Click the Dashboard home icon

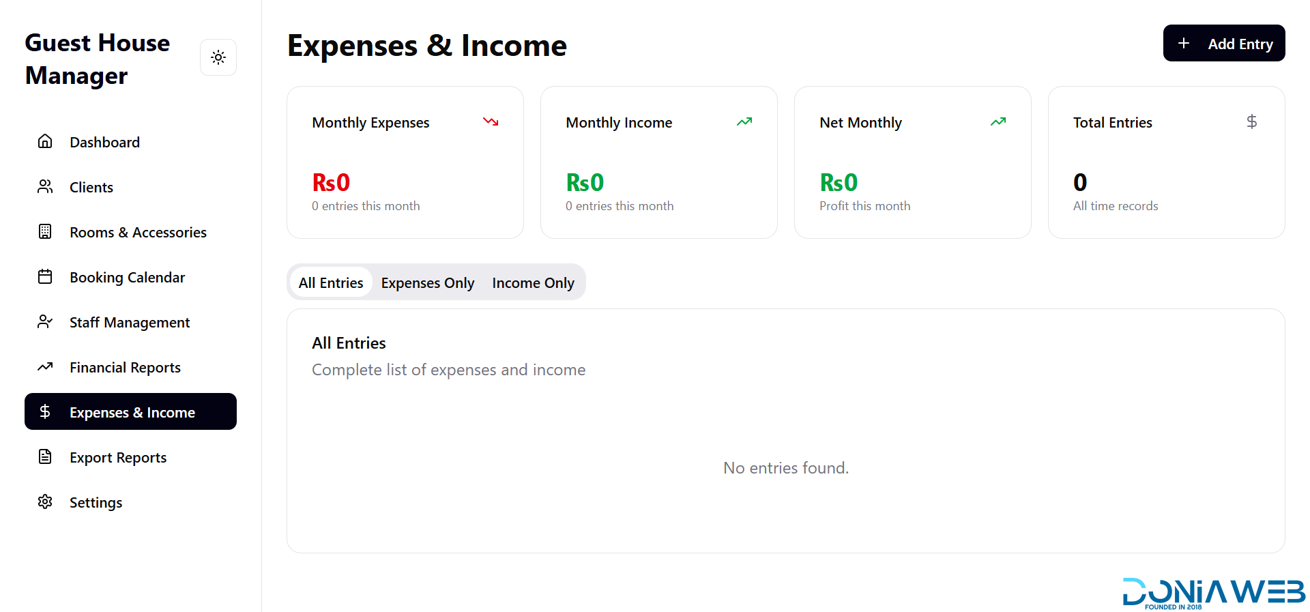[x=45, y=141]
